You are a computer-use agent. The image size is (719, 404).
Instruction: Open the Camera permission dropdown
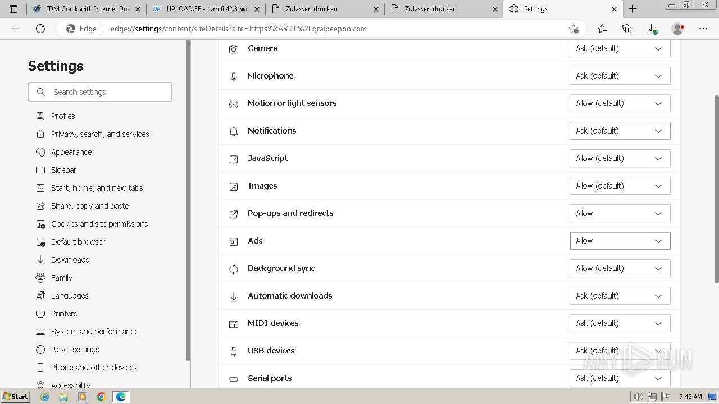tap(620, 48)
